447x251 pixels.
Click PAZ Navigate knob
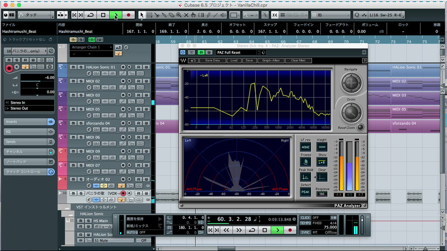[351, 83]
